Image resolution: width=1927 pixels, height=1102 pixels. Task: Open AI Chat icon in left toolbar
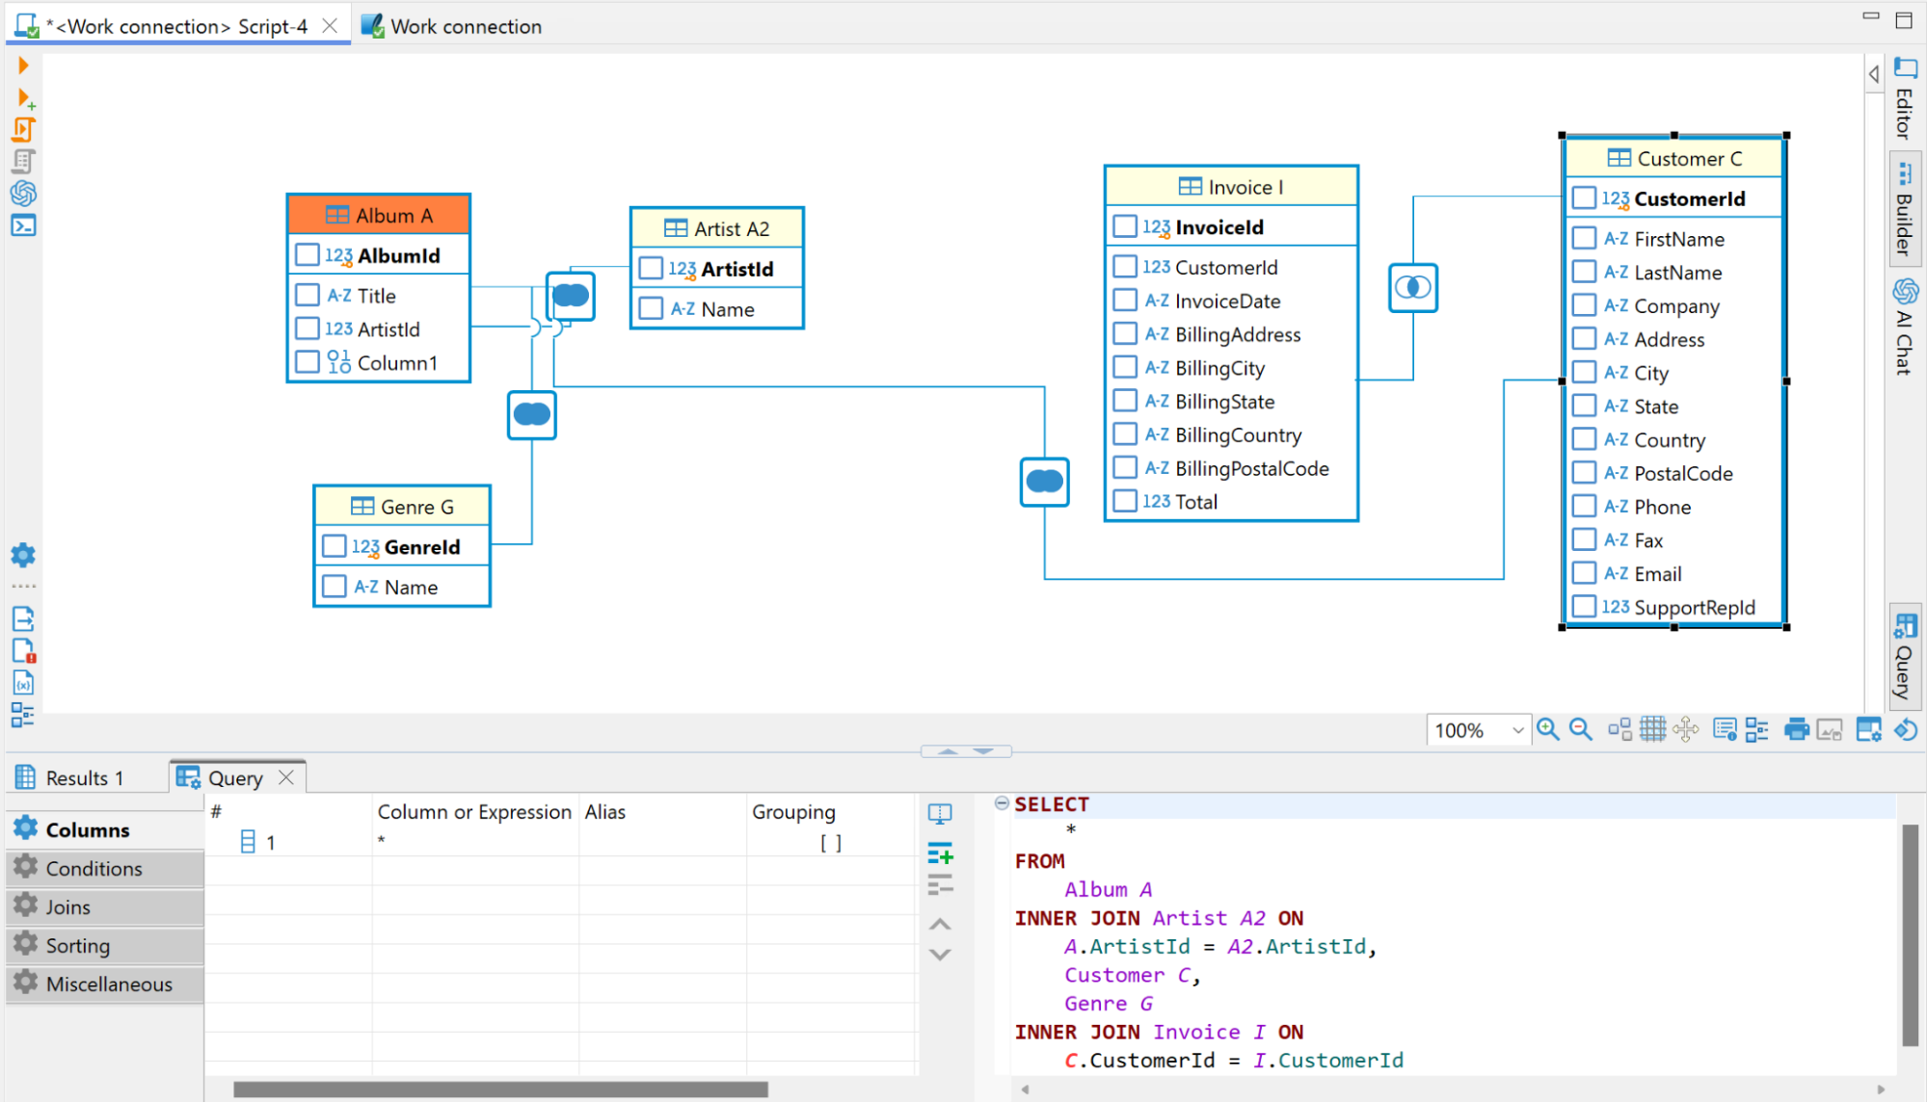pyautogui.click(x=23, y=194)
